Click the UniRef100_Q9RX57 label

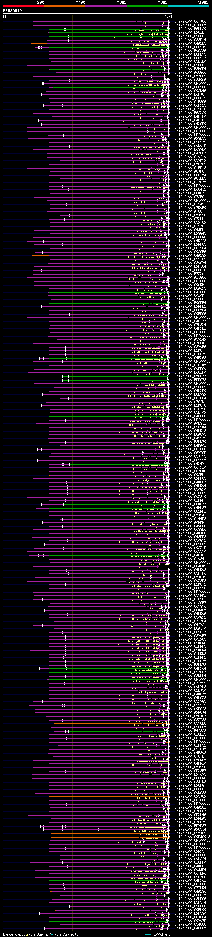[x=190, y=851]
